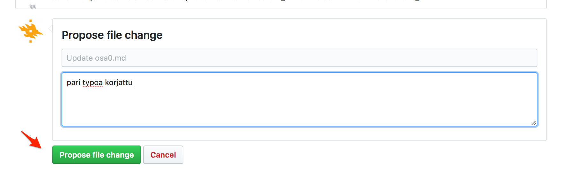The height and width of the screenshot is (176, 576).
Task: Click inside the commit description textarea
Action: 299,99
